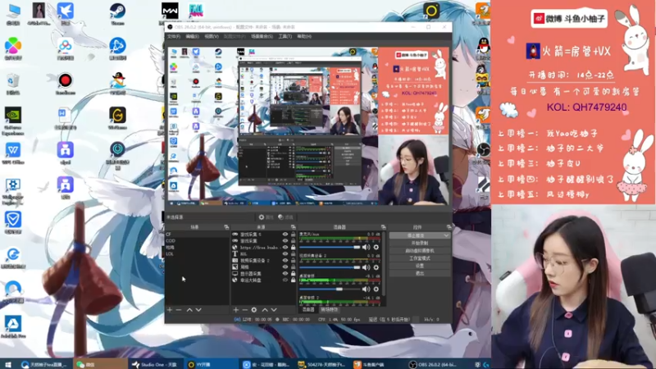656x369 pixels.
Task: Open Steam desktop icon
Action: [x=117, y=14]
